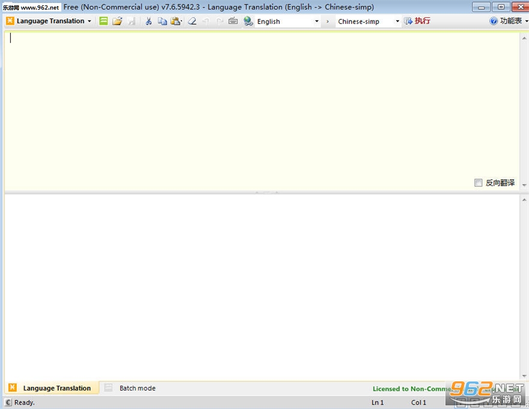Click the Batch mode tab icon
The image size is (529, 409).
pos(108,388)
